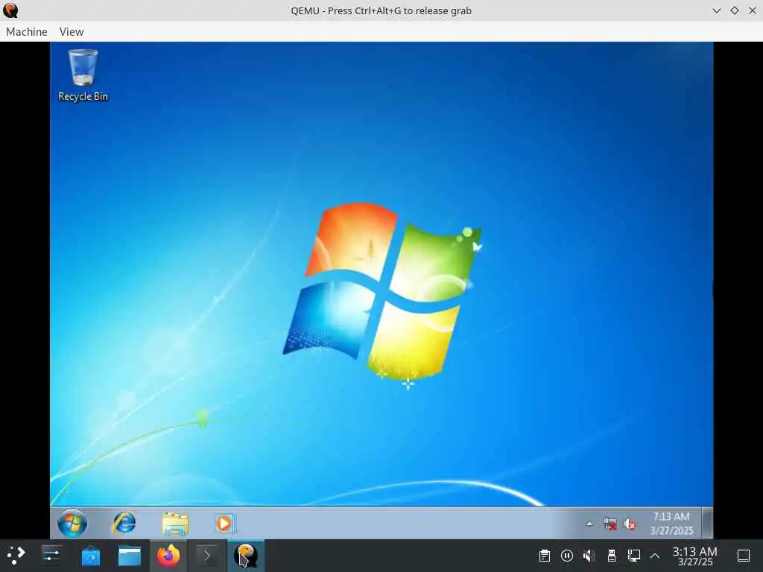Click the QEMU logo in title bar

[10, 10]
